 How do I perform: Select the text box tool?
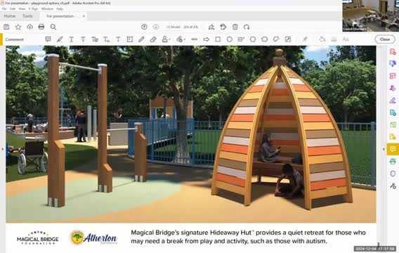pos(130,39)
